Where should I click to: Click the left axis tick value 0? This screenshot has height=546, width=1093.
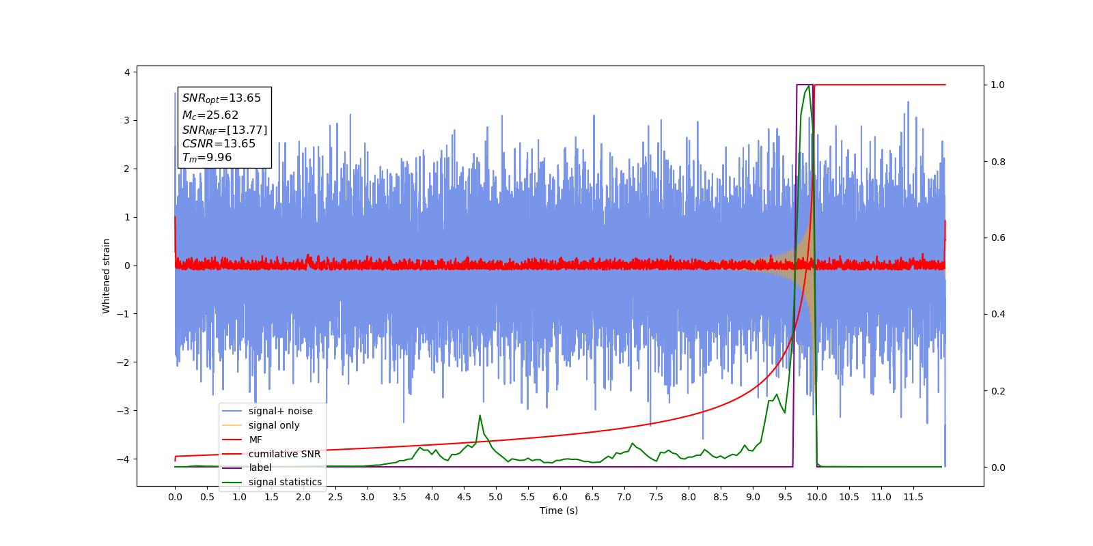pyautogui.click(x=127, y=265)
